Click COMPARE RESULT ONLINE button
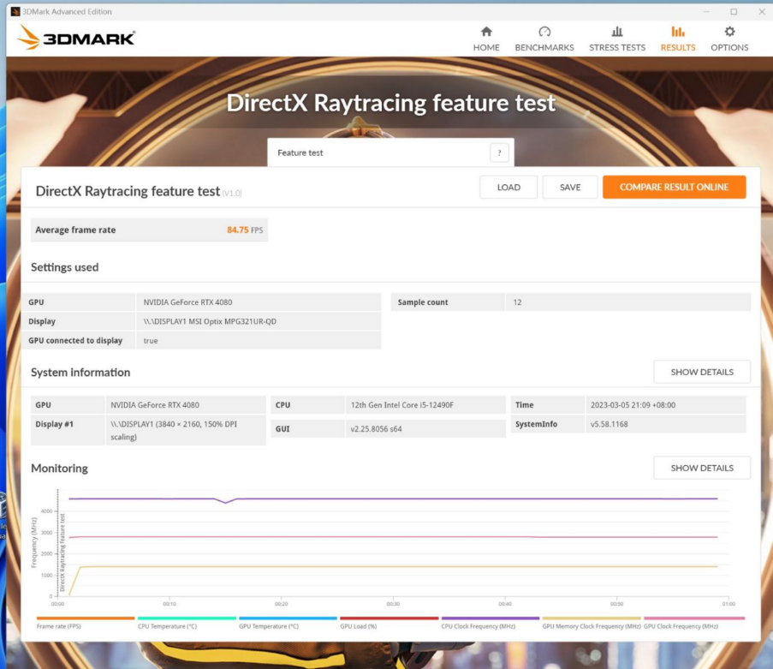 674,187
